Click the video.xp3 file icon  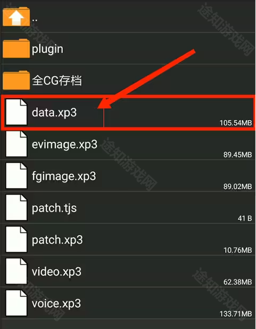tap(16, 271)
